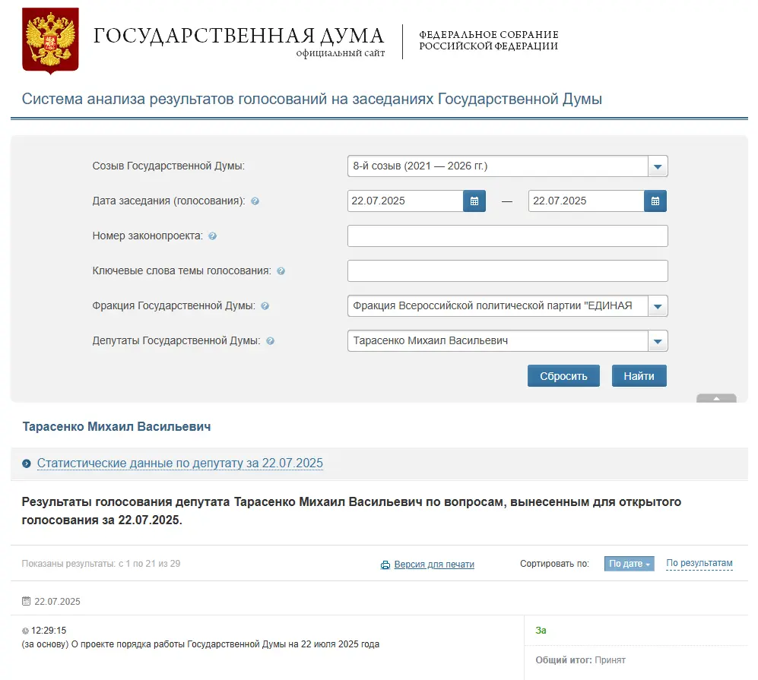This screenshot has height=680, width=758.
Task: Open Версия для печати link
Action: (x=434, y=564)
